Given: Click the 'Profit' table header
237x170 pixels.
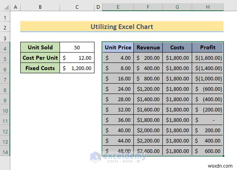Looking at the screenshot, I should pos(208,47).
